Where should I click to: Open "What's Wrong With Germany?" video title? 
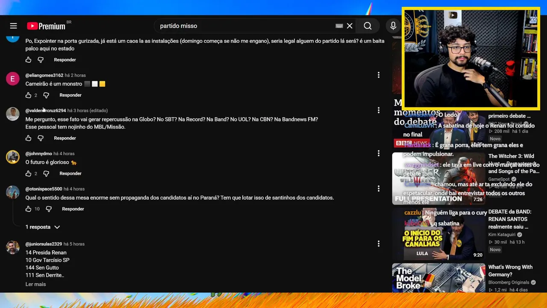tap(510, 271)
